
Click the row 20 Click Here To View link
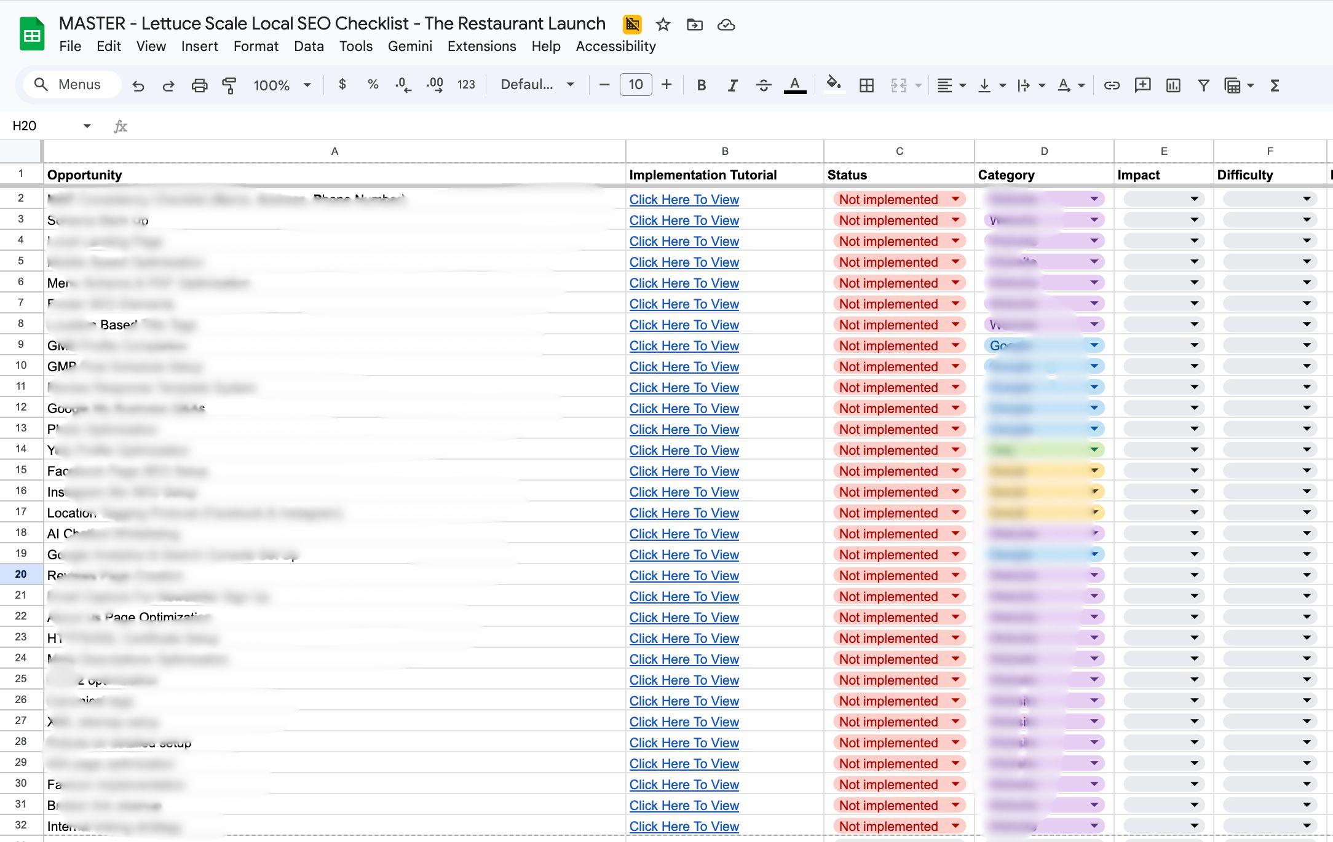point(684,576)
